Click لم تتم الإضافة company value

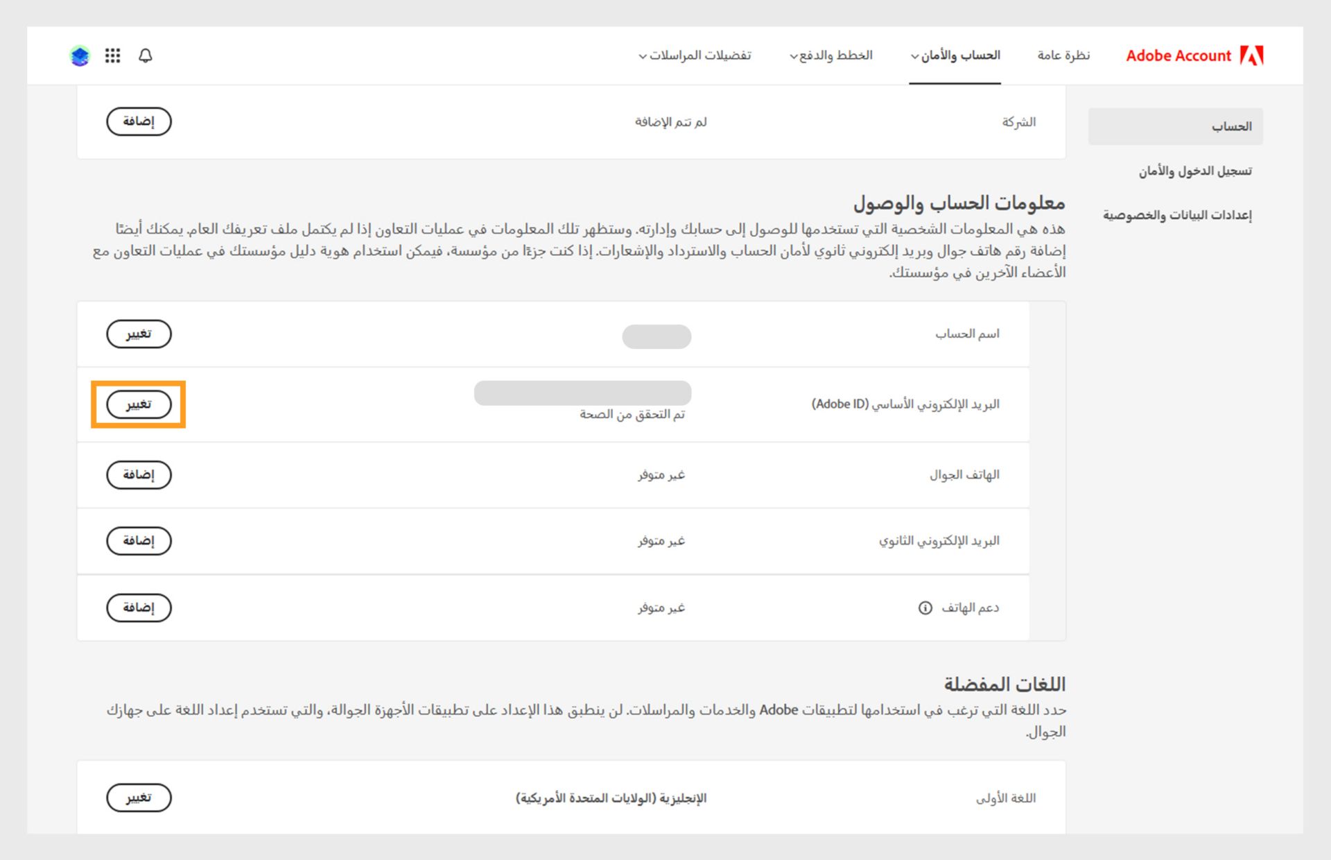pos(670,122)
